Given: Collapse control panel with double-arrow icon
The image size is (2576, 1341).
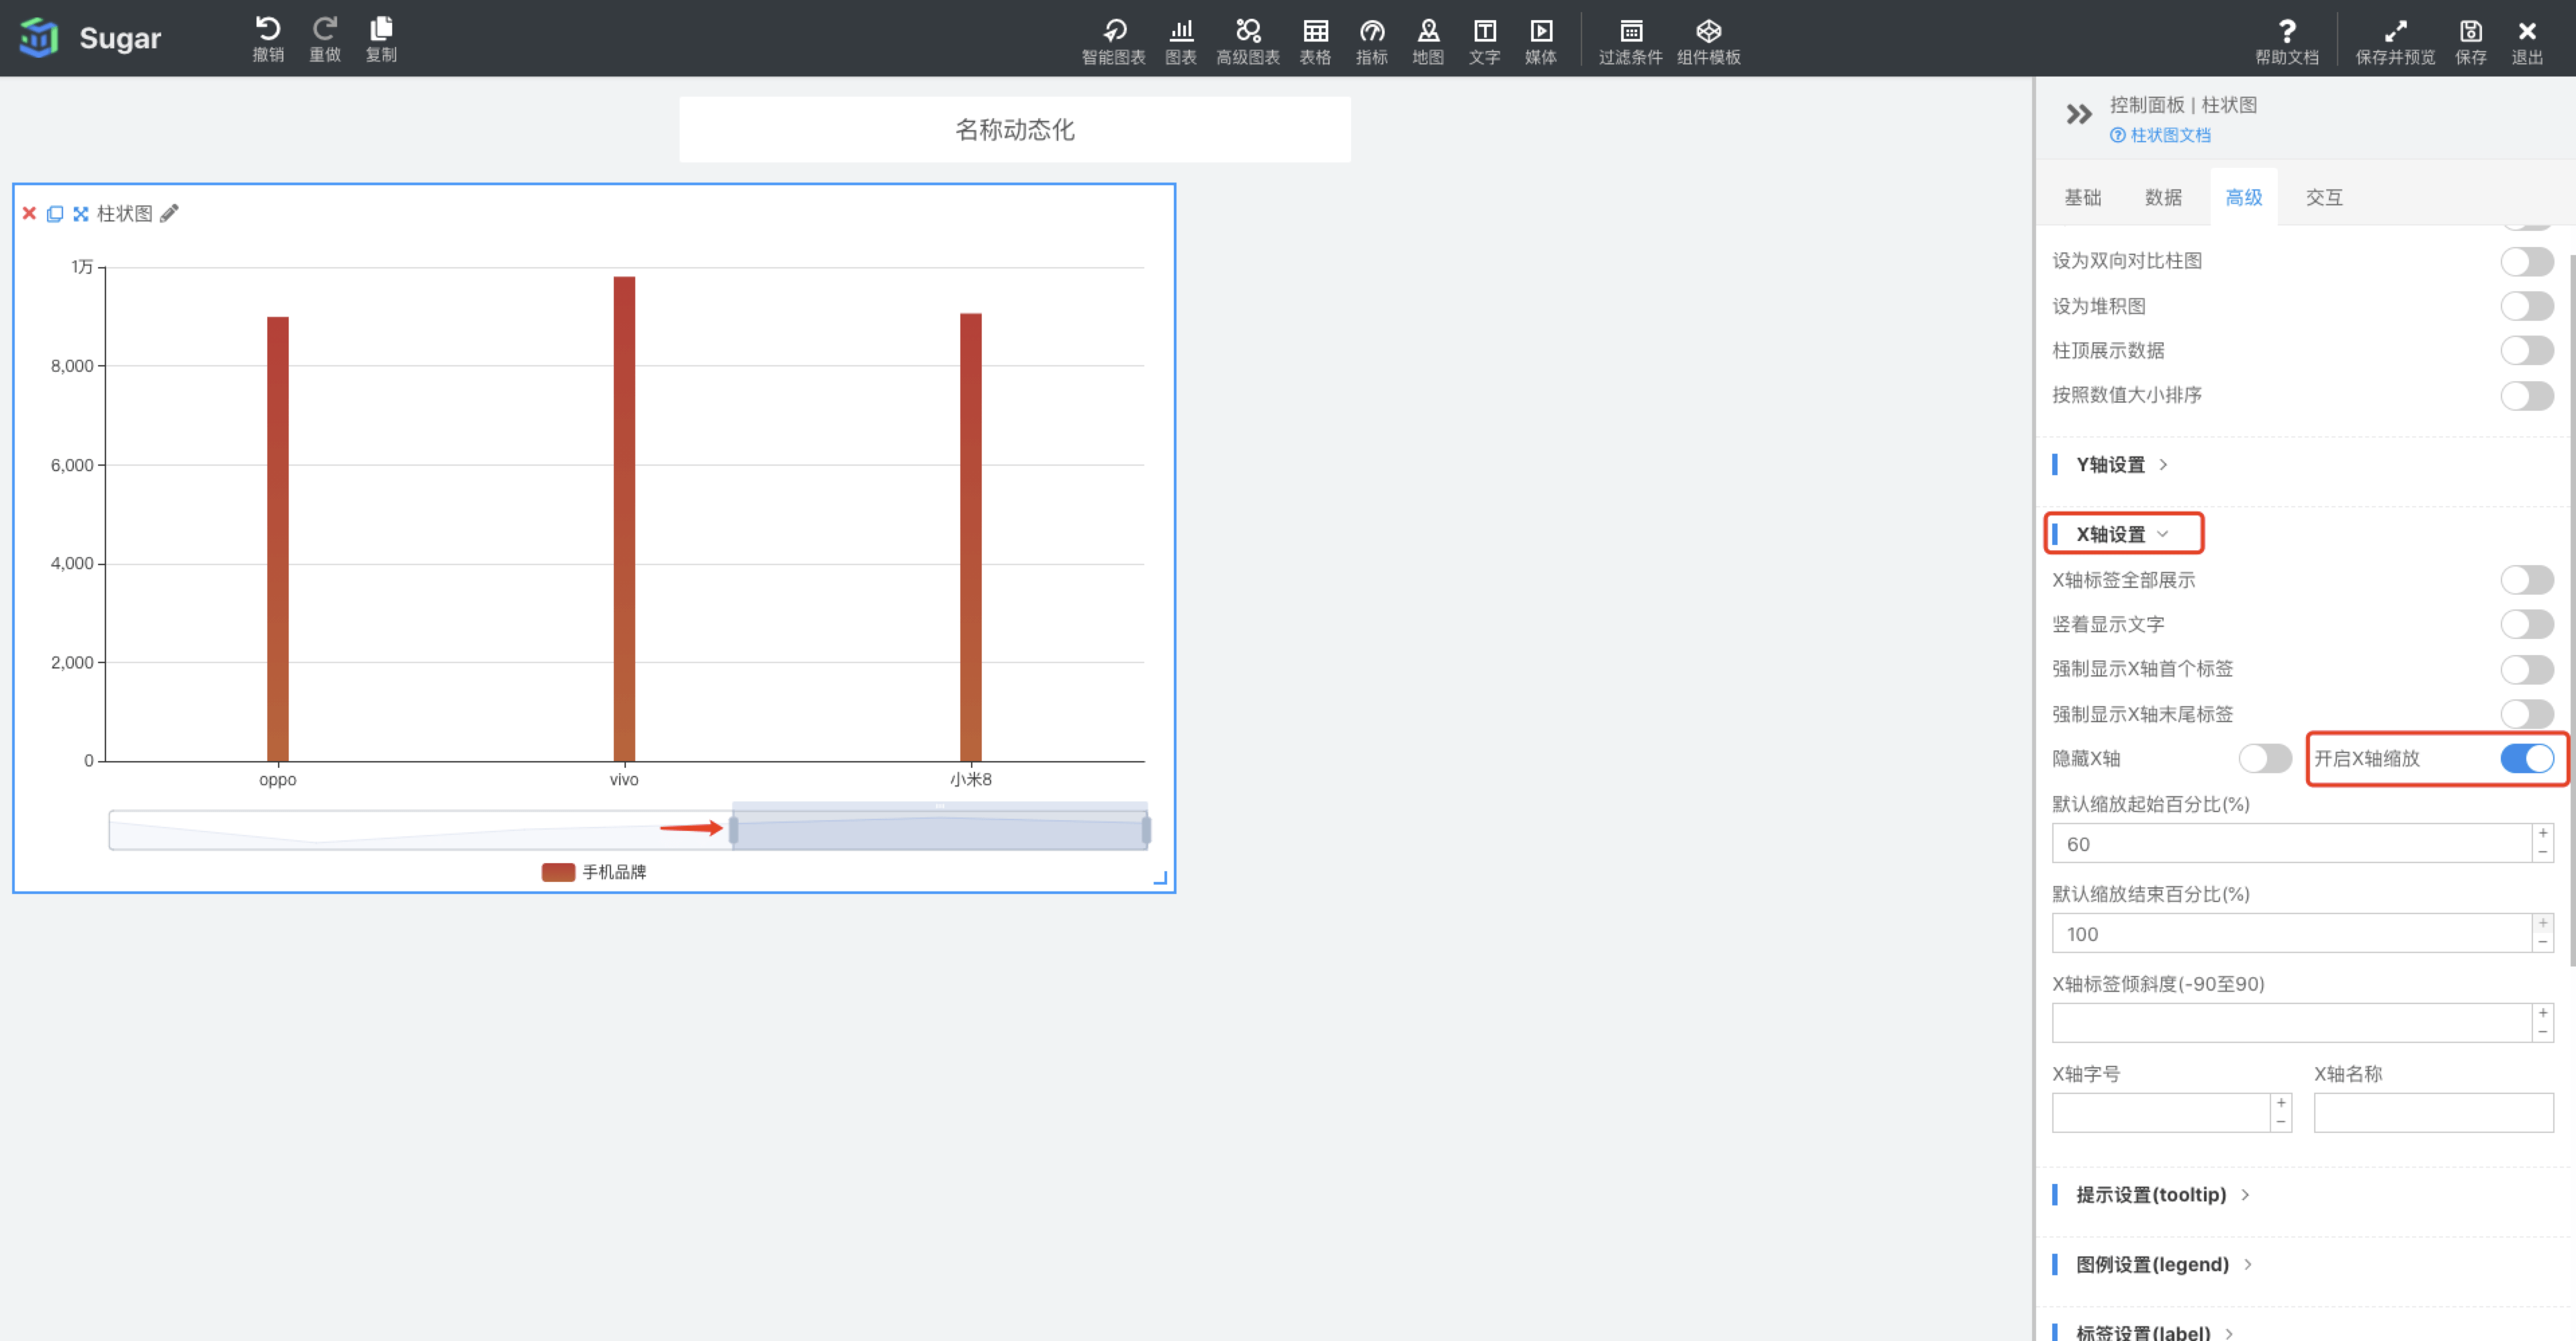Looking at the screenshot, I should point(2078,114).
